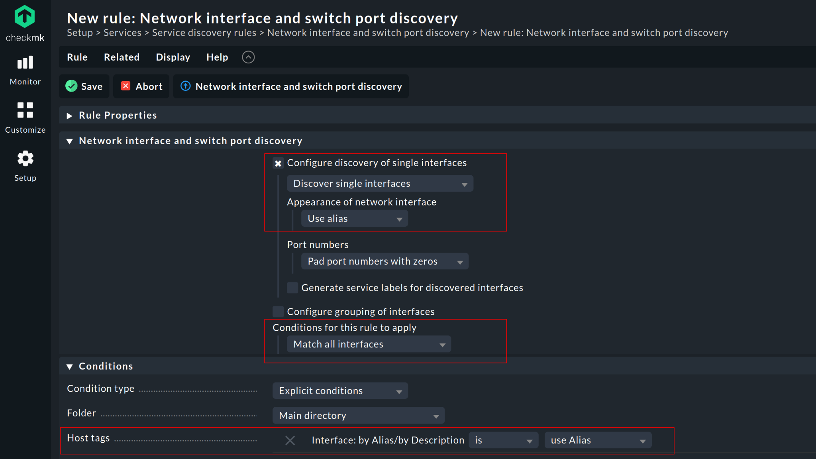Uncheck Configure discovery of single interfaces
Viewport: 816px width, 459px height.
coord(278,163)
